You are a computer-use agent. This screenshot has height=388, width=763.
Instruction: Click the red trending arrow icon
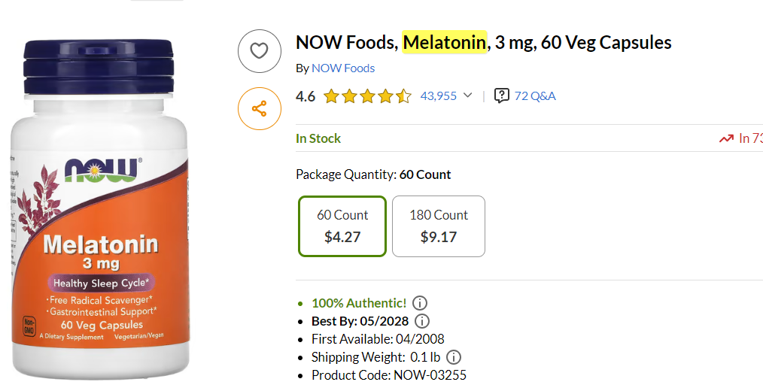point(726,138)
